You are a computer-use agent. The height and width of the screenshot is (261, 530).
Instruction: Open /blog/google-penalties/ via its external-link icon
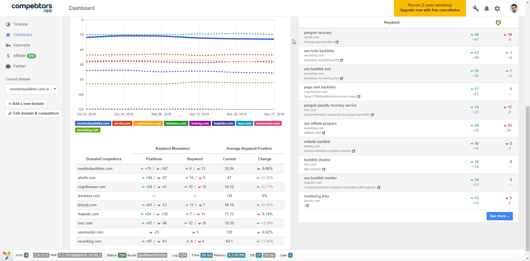(x=337, y=42)
